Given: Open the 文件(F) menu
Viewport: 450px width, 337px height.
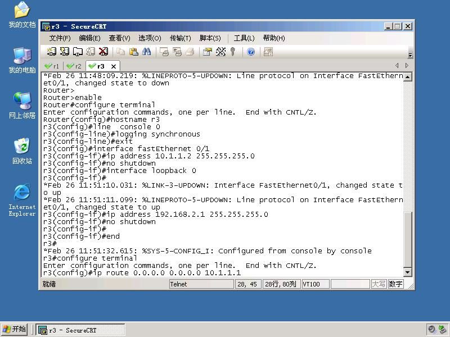Looking at the screenshot, I should pyautogui.click(x=60, y=38).
